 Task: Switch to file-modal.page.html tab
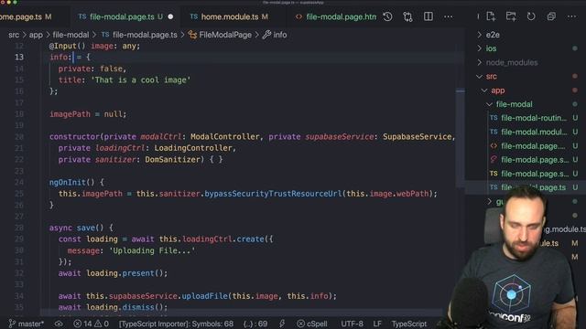click(x=336, y=16)
